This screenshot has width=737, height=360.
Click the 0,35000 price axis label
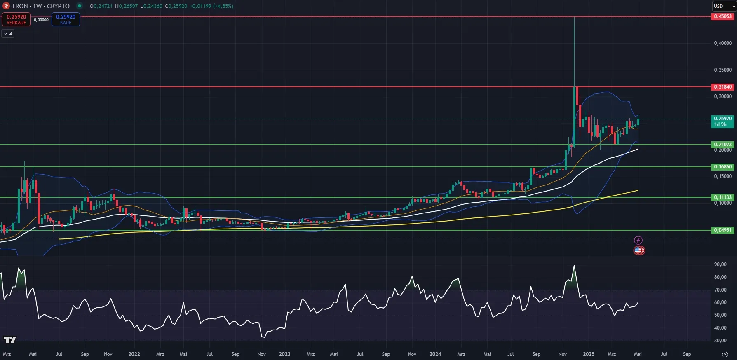coord(723,70)
